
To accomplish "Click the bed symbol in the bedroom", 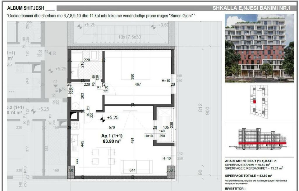I will [136, 66].
